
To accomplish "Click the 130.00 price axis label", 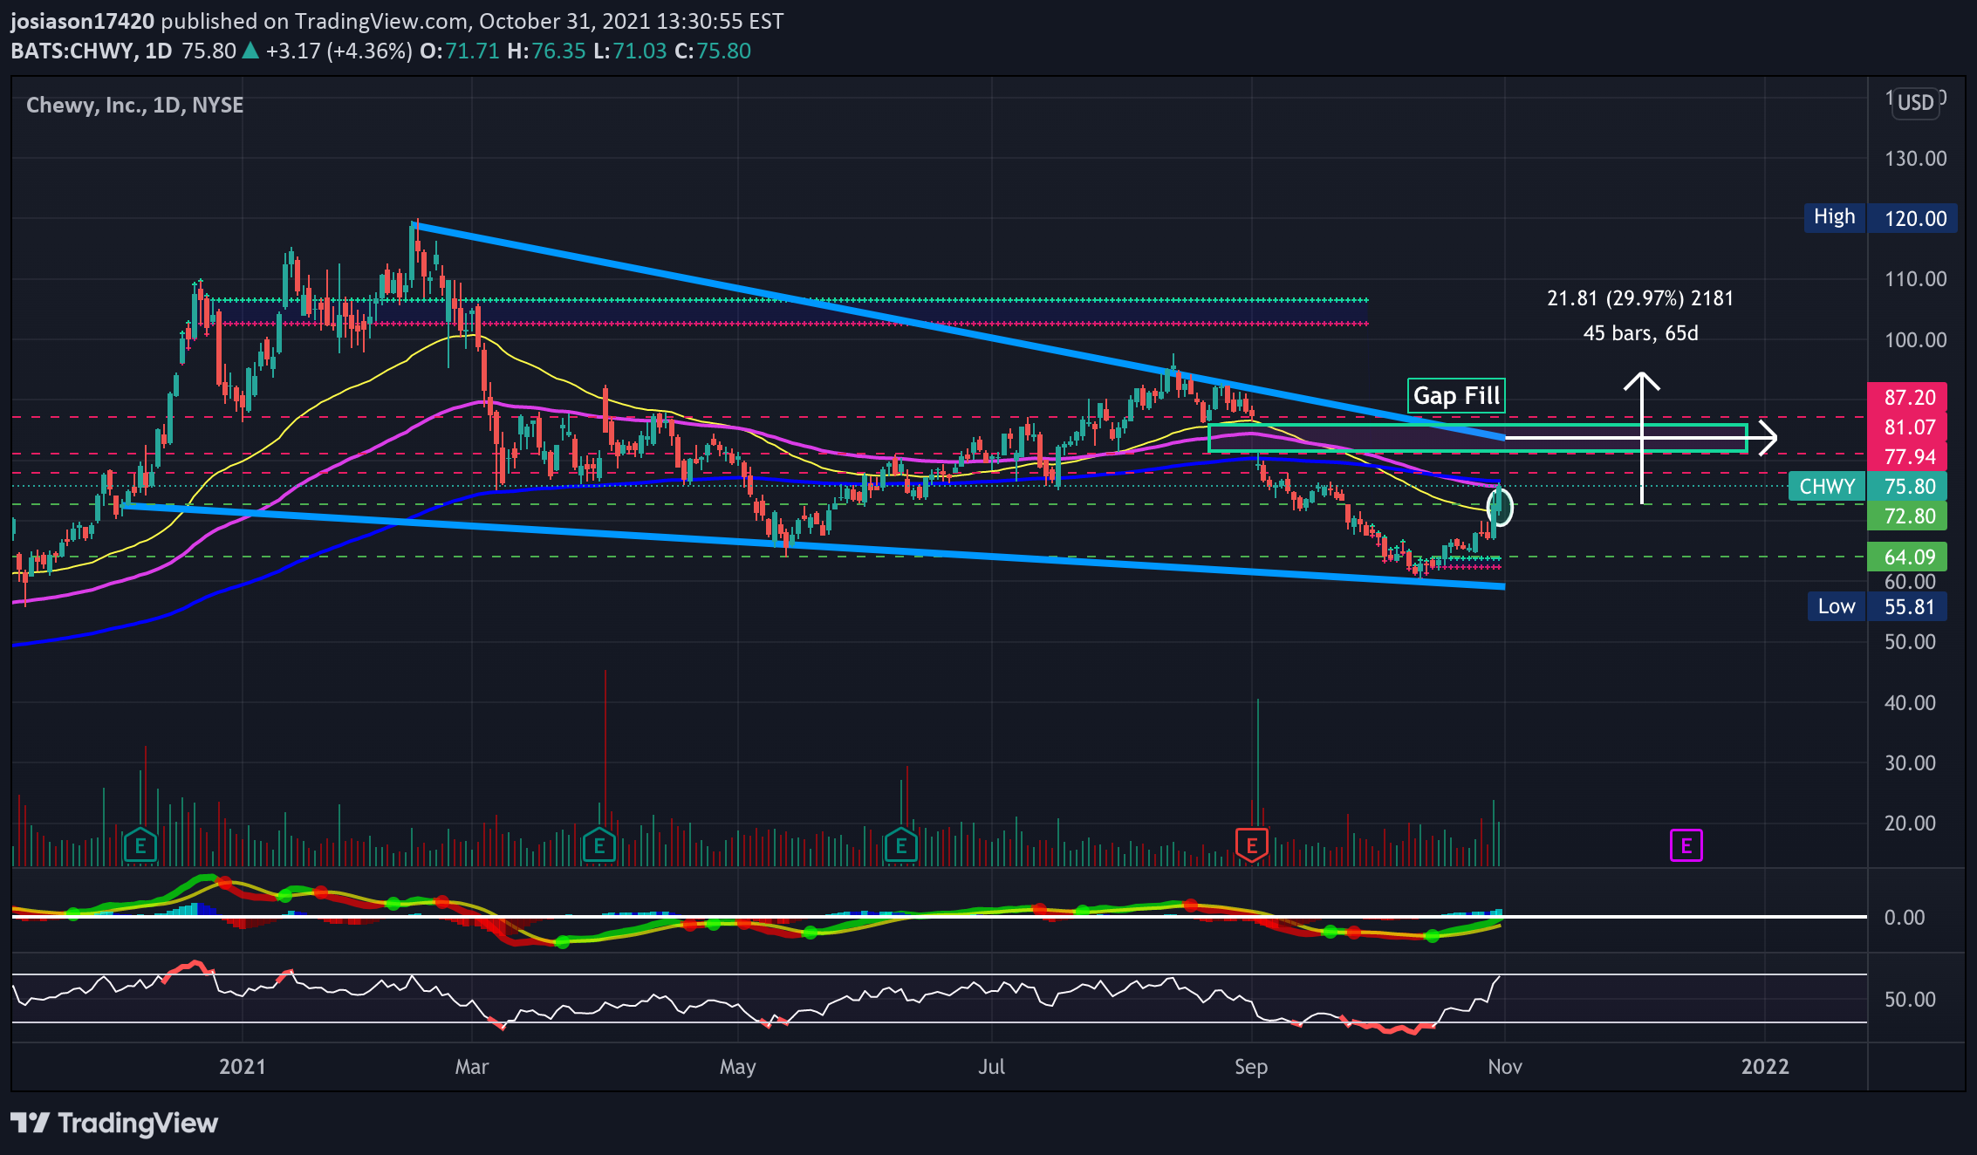I will tap(1915, 158).
